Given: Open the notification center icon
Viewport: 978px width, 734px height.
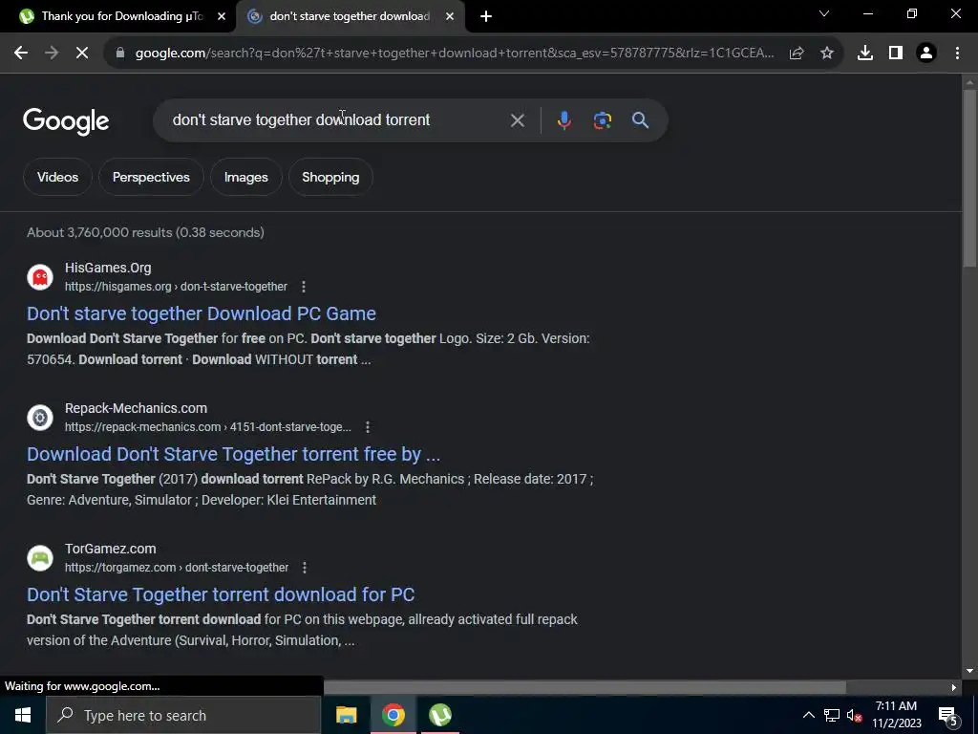Looking at the screenshot, I should point(947,716).
